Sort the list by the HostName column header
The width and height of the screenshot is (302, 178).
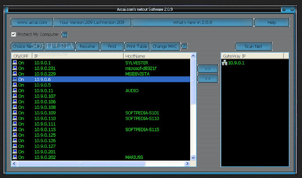[157, 56]
